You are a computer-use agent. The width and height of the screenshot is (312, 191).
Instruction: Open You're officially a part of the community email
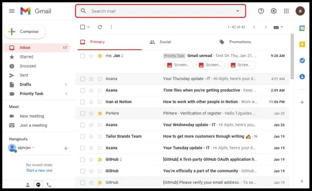point(201,171)
